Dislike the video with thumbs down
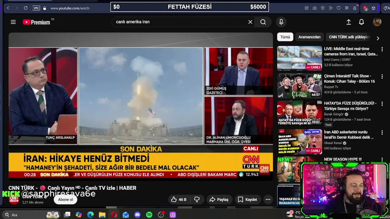The width and height of the screenshot is (390, 219). point(197,200)
